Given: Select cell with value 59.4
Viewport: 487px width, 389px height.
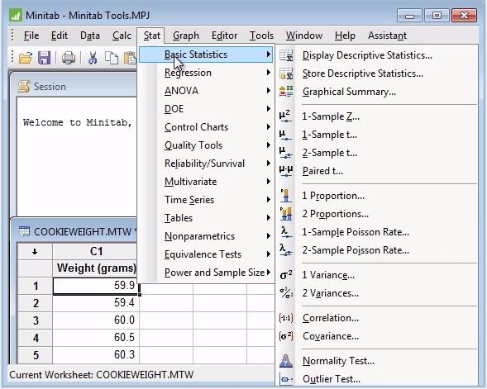Looking at the screenshot, I should pos(96,303).
